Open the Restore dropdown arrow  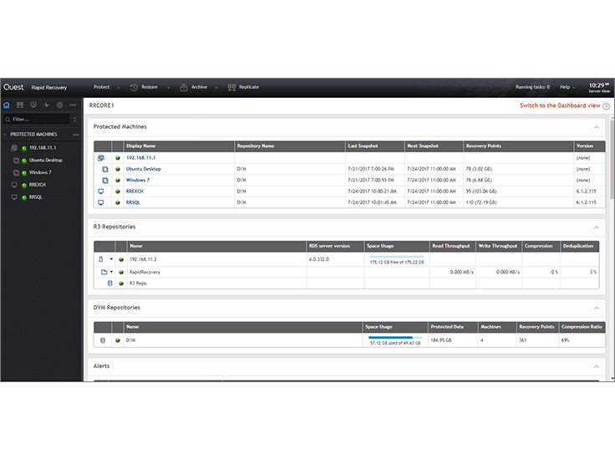point(169,88)
